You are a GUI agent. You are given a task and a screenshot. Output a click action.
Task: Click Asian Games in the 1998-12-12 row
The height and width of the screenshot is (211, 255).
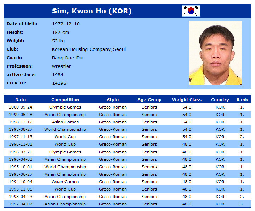click(x=65, y=122)
